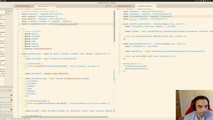Click 'ProviderCalendar could not be created.' string
This screenshot has height=120, width=213.
coord(89,103)
